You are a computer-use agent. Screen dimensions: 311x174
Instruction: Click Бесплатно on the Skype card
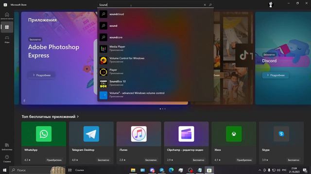pyautogui.click(x=294, y=160)
